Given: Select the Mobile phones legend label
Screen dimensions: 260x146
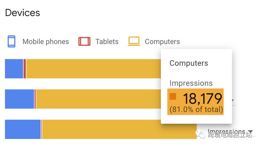Looking at the screenshot, I should pos(46,42).
